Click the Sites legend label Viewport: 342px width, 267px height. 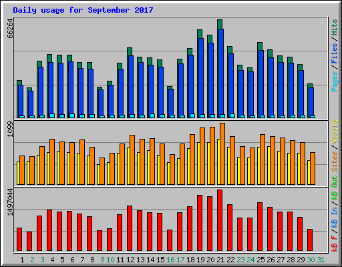[335, 162]
